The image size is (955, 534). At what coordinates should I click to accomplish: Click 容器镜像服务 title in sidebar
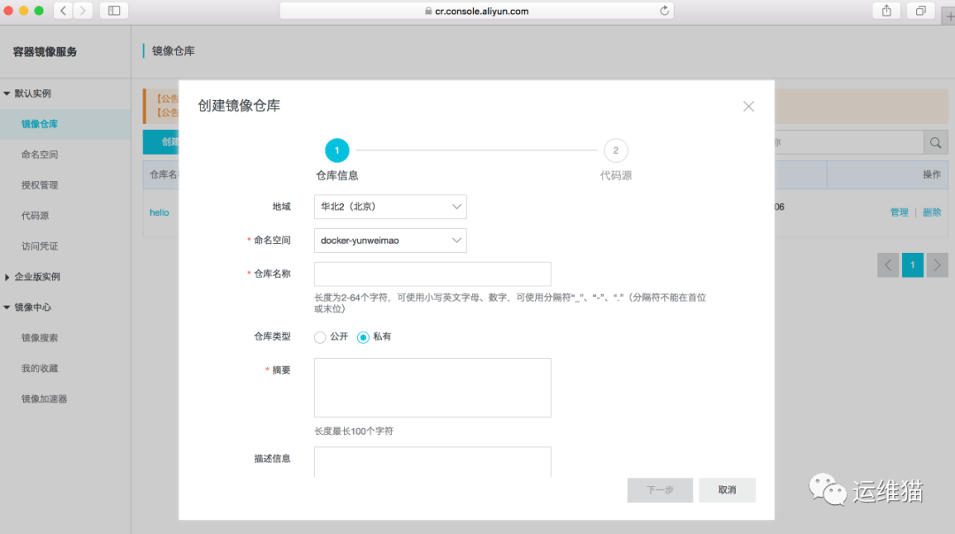click(45, 52)
